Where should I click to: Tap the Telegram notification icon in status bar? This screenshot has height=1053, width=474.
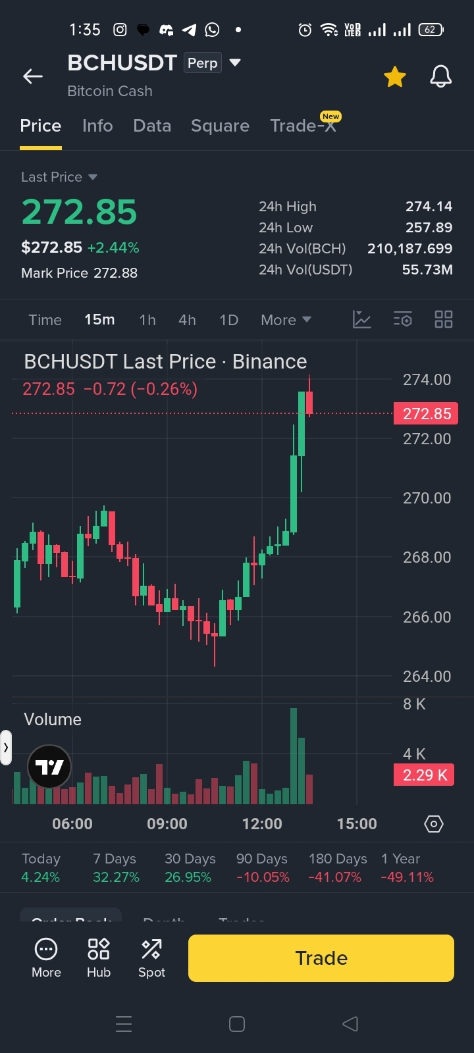point(189,30)
